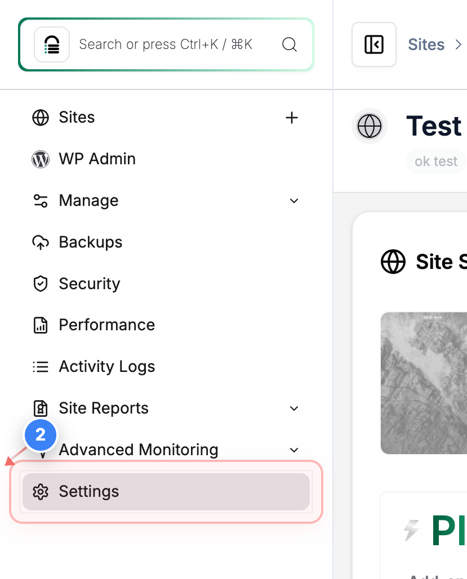Click the Site Reports document icon
467x579 pixels.
tap(40, 408)
